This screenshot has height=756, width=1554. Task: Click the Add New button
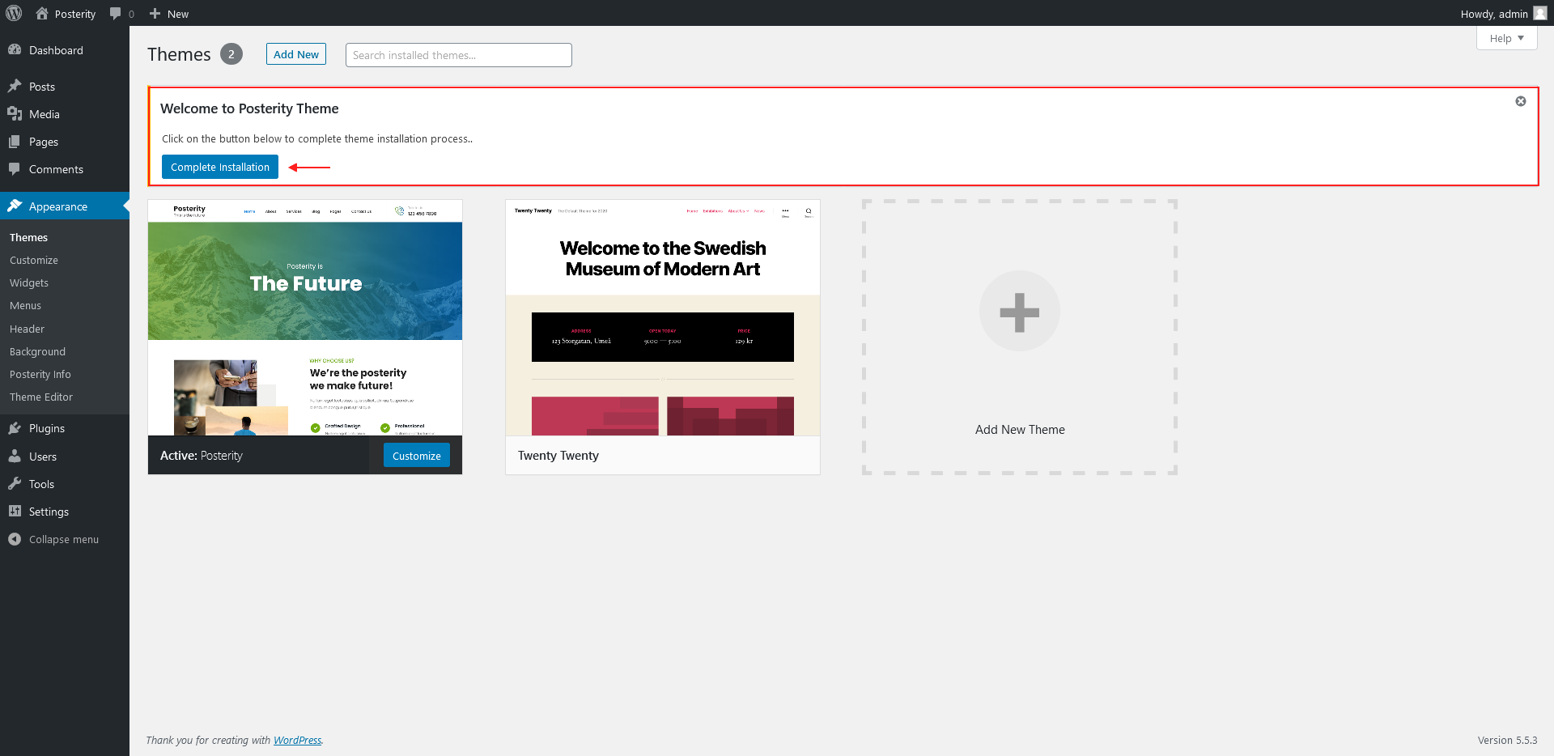pyautogui.click(x=296, y=54)
